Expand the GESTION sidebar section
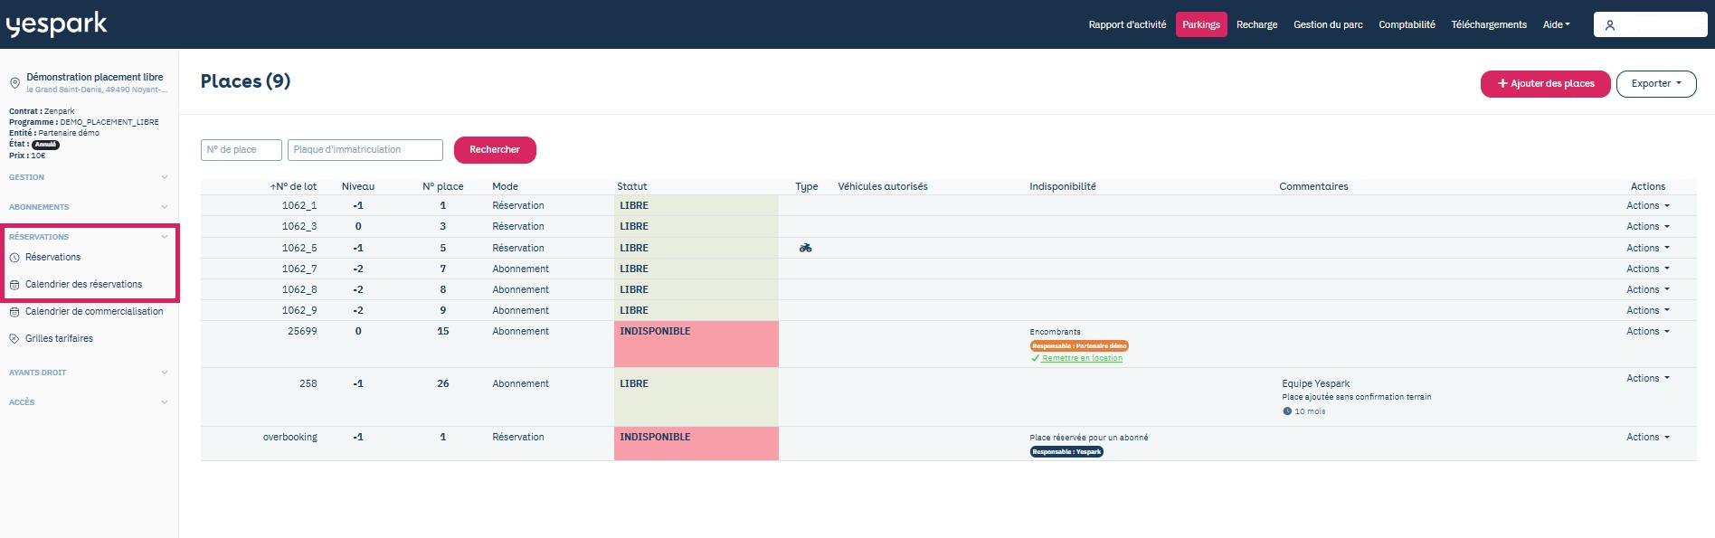Image resolution: width=1715 pixels, height=538 pixels. point(89,177)
